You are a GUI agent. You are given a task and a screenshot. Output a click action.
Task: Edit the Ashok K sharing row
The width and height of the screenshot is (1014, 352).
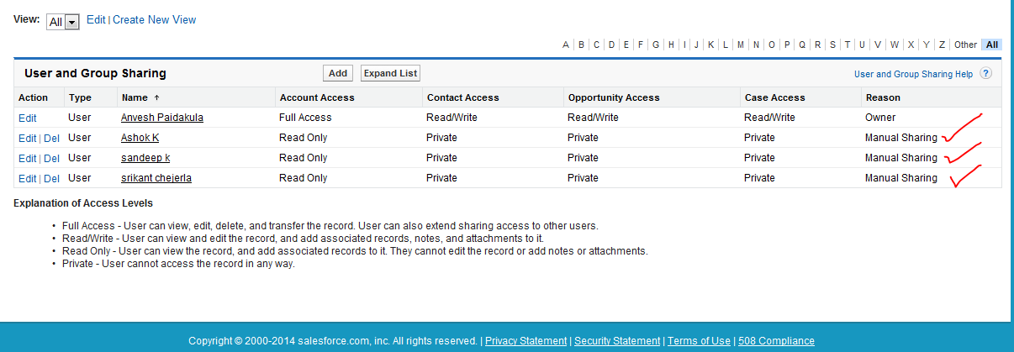(27, 138)
